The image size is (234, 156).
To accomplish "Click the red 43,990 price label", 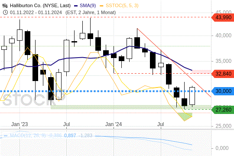I will click(223, 17).
